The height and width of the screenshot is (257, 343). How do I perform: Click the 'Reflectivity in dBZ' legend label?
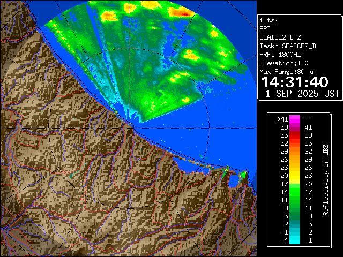coord(325,179)
